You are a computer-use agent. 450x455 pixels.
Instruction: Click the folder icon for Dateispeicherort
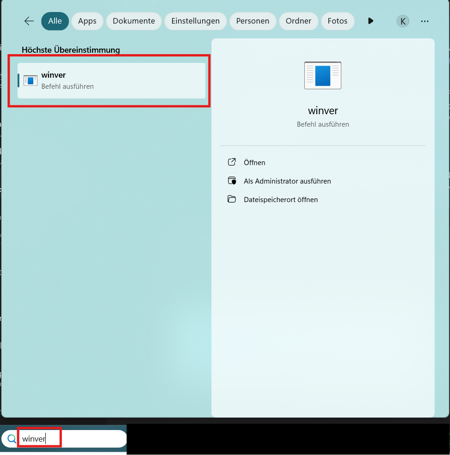click(x=232, y=199)
